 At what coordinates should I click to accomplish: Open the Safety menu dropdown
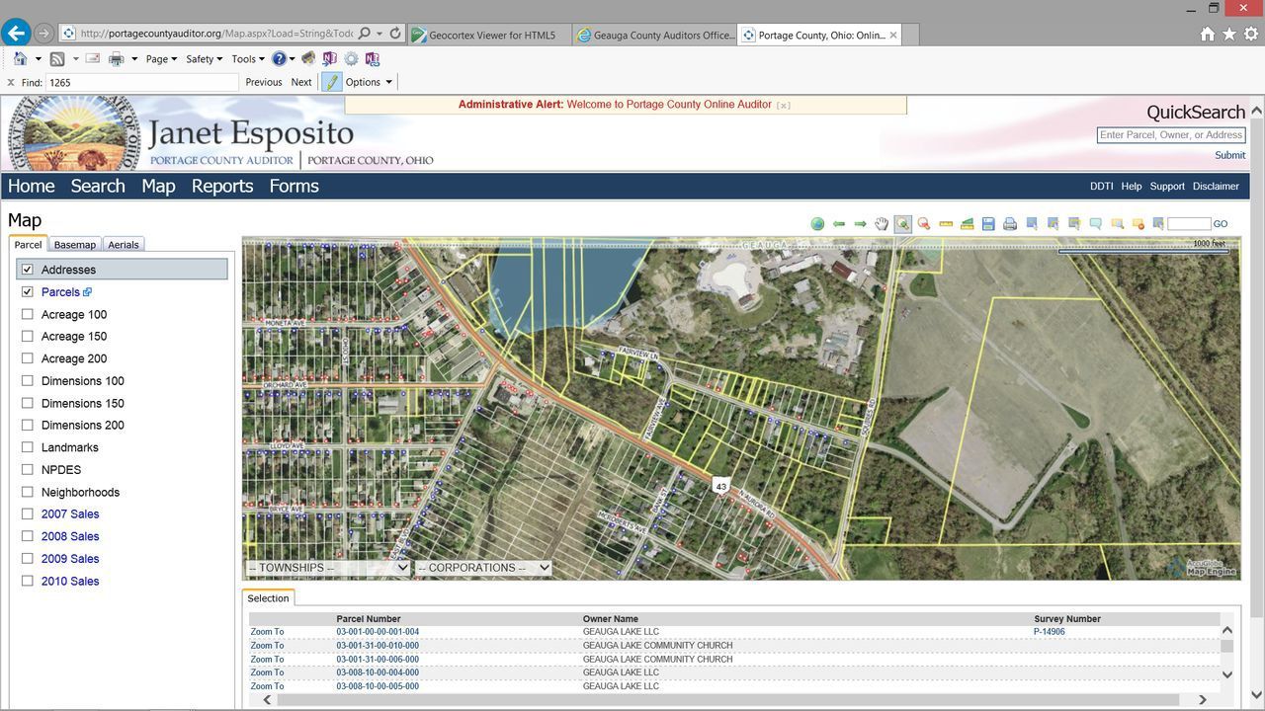coord(204,59)
